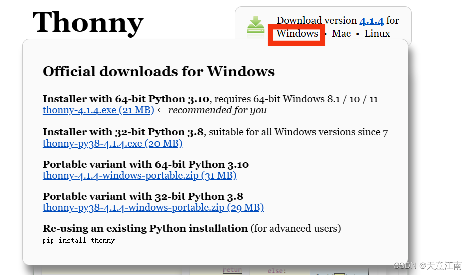Download thonny-py38-4.1.4-windows-portable.zip (29 MB)
The height and width of the screenshot is (275, 470).
[153, 208]
